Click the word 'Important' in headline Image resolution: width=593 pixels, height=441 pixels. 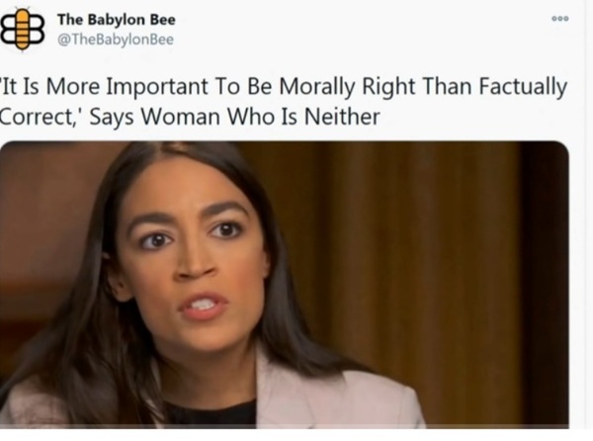coord(156,87)
